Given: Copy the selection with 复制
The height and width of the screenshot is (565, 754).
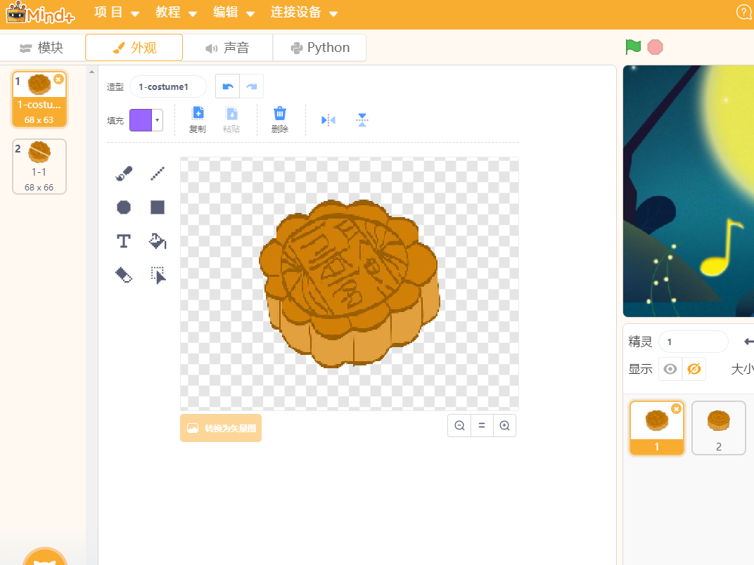Looking at the screenshot, I should pos(198,119).
